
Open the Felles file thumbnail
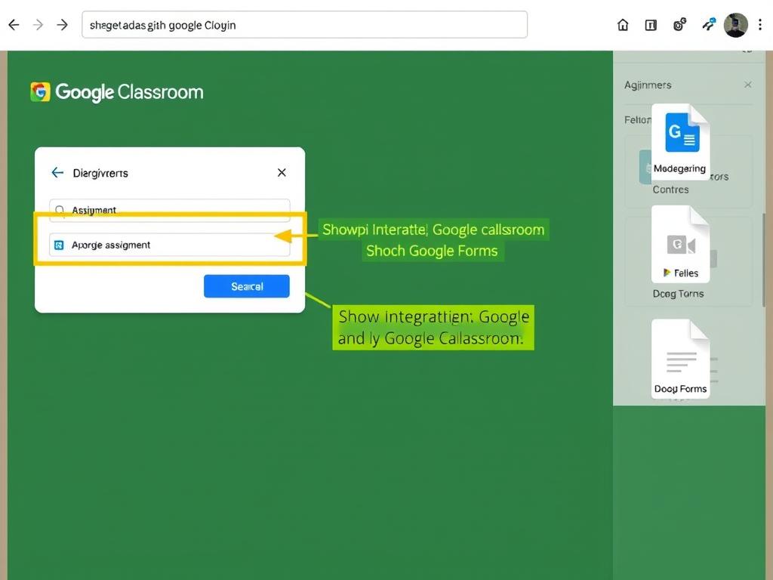[x=680, y=244]
